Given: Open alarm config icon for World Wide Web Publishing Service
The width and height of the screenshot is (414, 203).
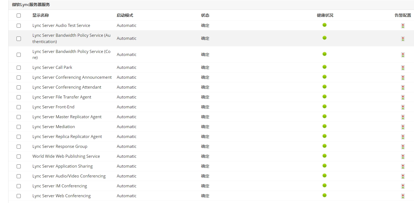Looking at the screenshot, I should click(403, 157).
